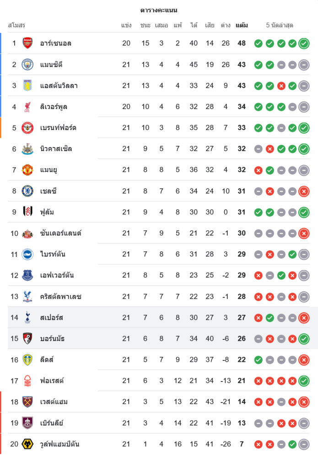318x458 pixels.
Task: Click the Newcastle club crest icon
Action: click(28, 149)
